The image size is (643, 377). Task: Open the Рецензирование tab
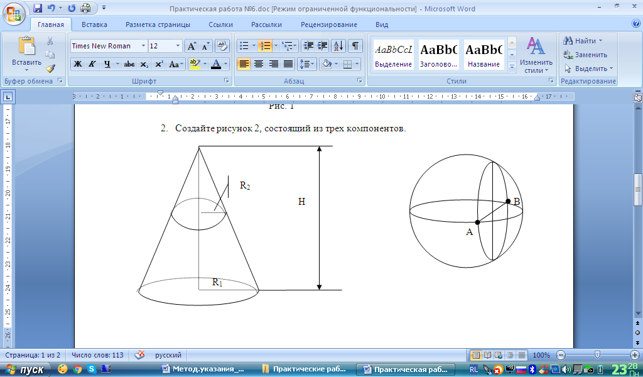[329, 25]
